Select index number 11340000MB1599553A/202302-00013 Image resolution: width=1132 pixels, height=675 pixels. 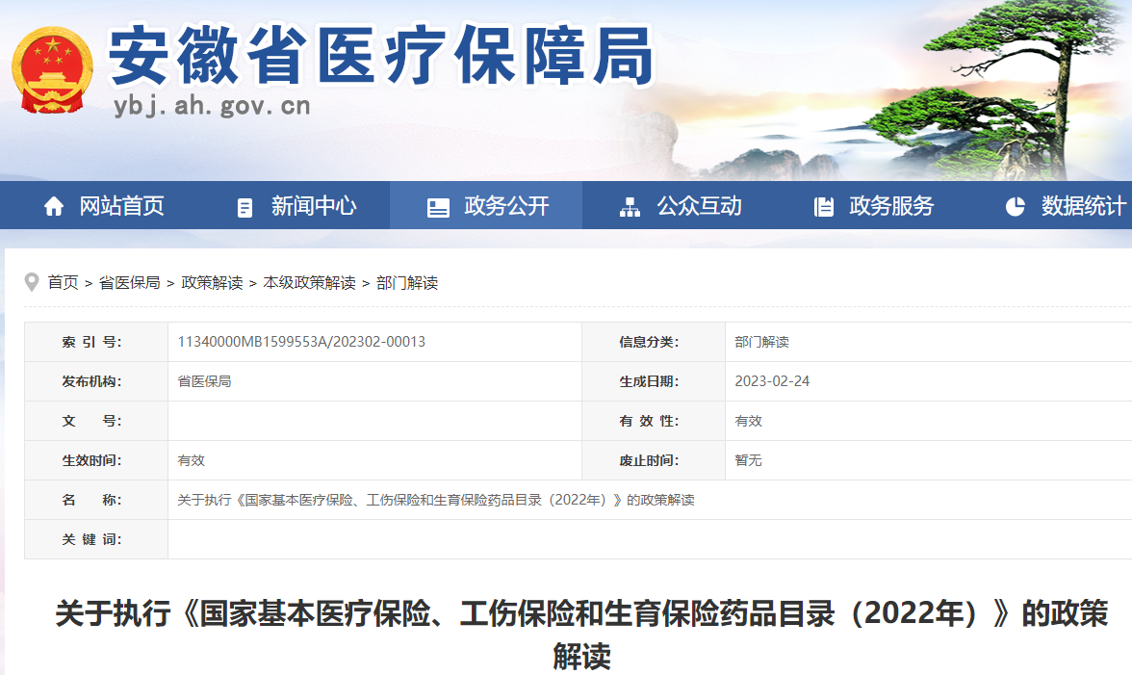tap(302, 342)
